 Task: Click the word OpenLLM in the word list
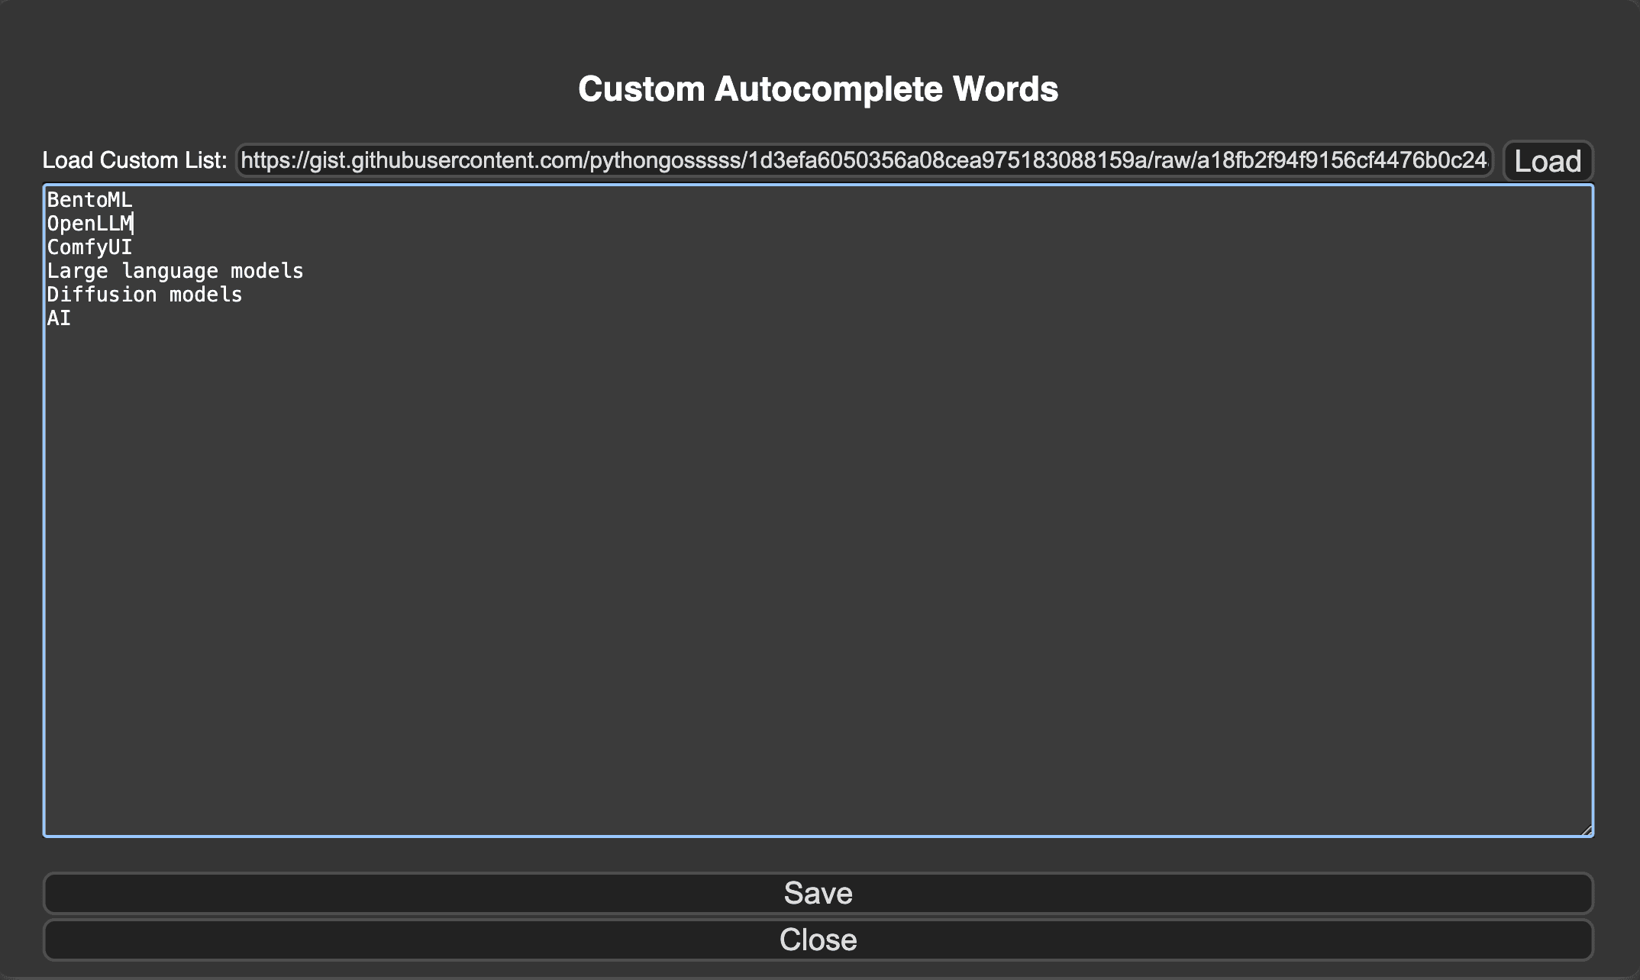coord(89,224)
